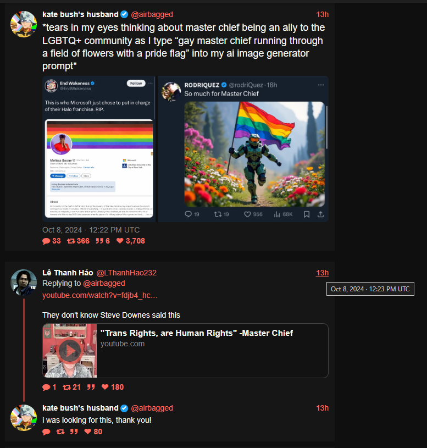
Task: Click the heart icon with 80 likes
Action: (x=88, y=432)
